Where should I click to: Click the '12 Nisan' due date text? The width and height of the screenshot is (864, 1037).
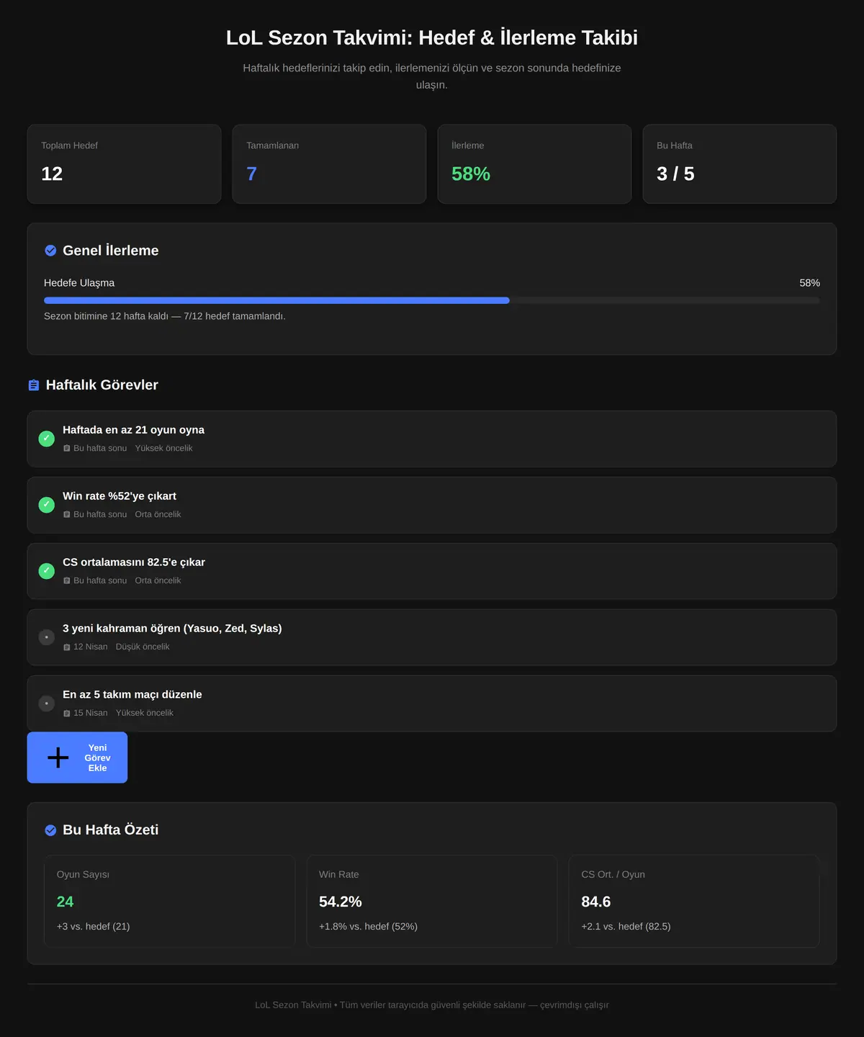(x=91, y=647)
